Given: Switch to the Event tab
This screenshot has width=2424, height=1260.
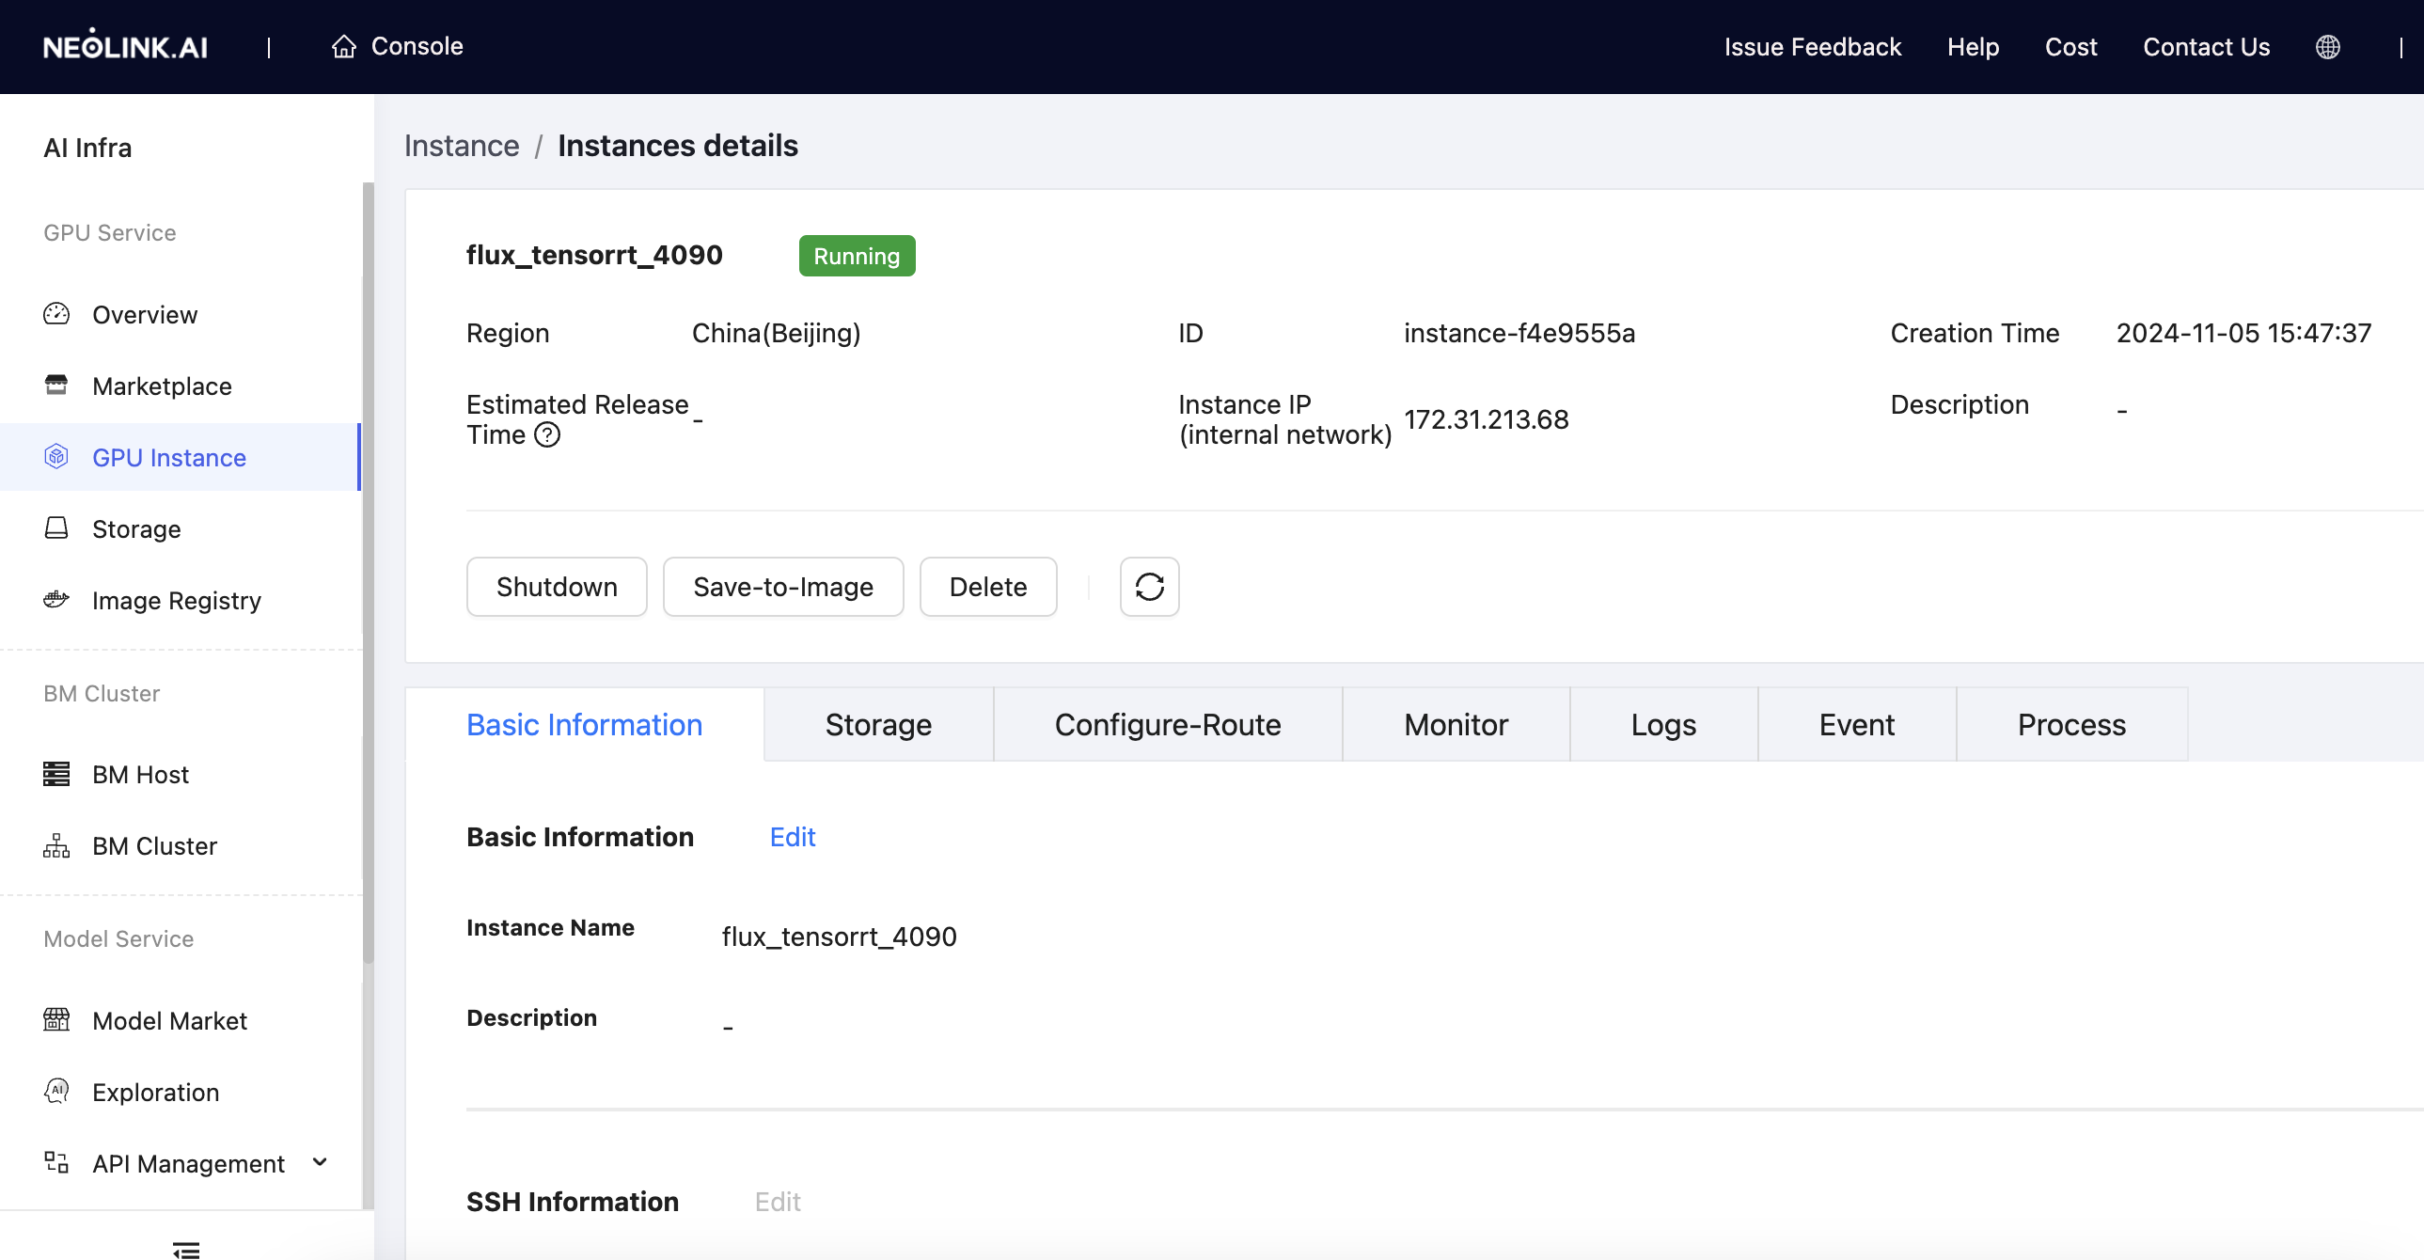Looking at the screenshot, I should coord(1857,725).
